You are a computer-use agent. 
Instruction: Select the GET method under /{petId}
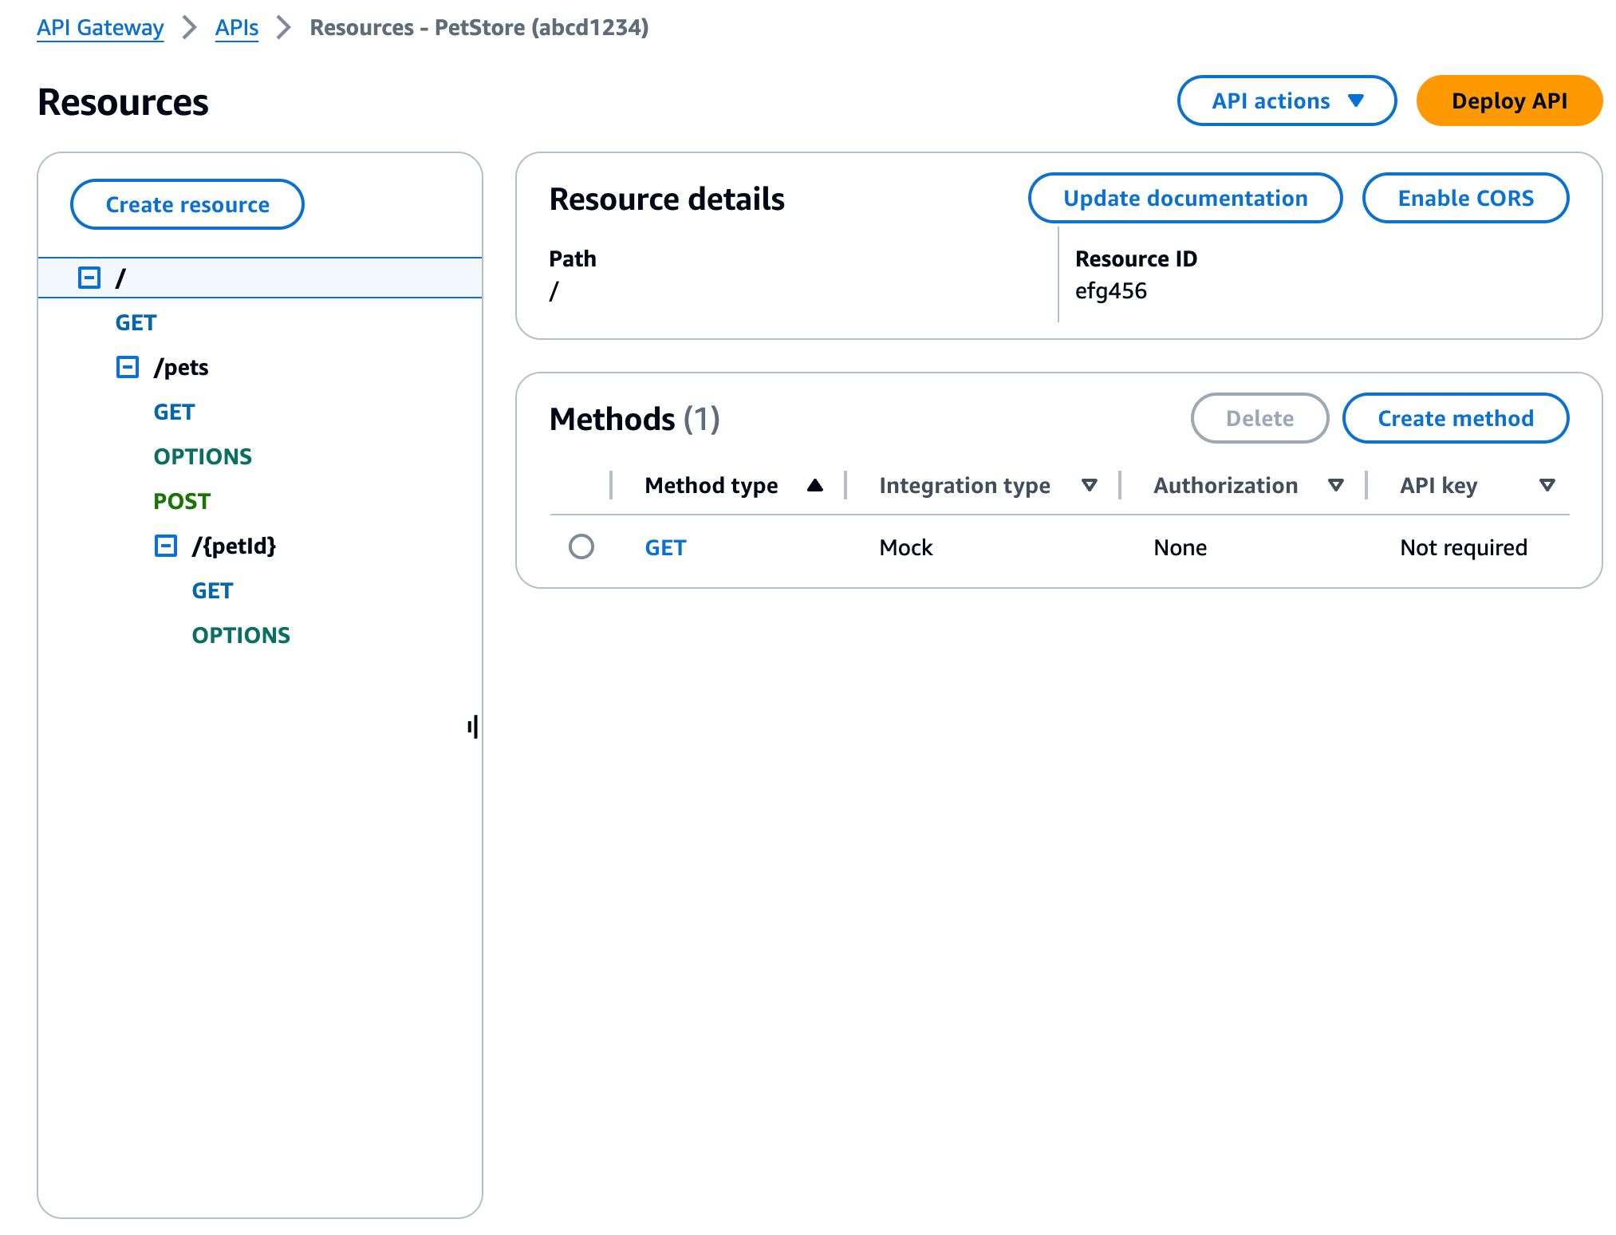click(x=211, y=589)
